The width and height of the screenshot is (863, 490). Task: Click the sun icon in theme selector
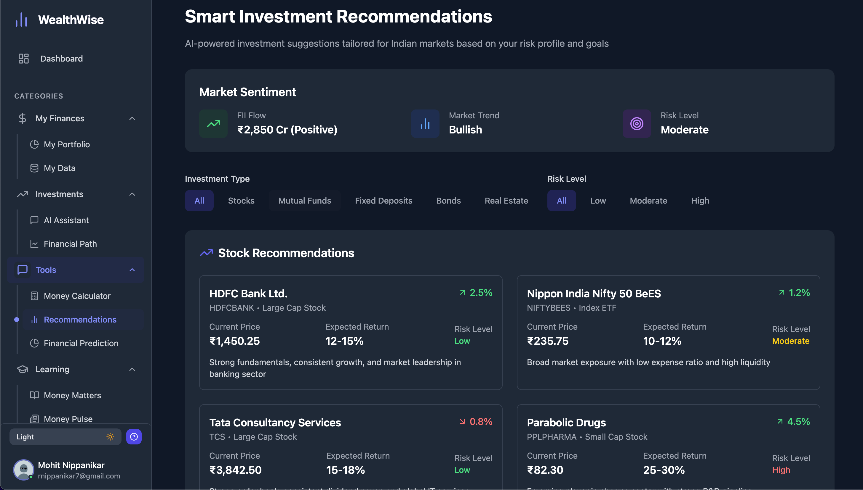pyautogui.click(x=110, y=436)
